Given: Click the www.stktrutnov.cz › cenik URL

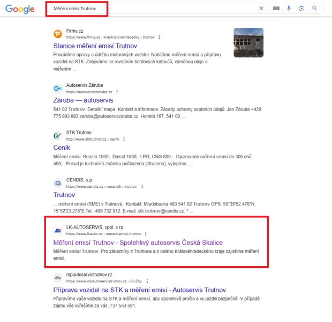Looking at the screenshot, I should click(x=93, y=139).
